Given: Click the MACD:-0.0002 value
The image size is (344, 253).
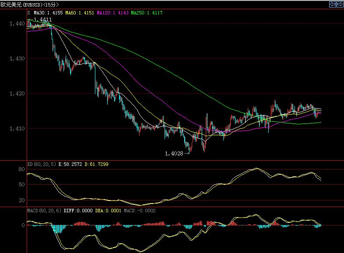Looking at the screenshot, I should [x=140, y=211].
